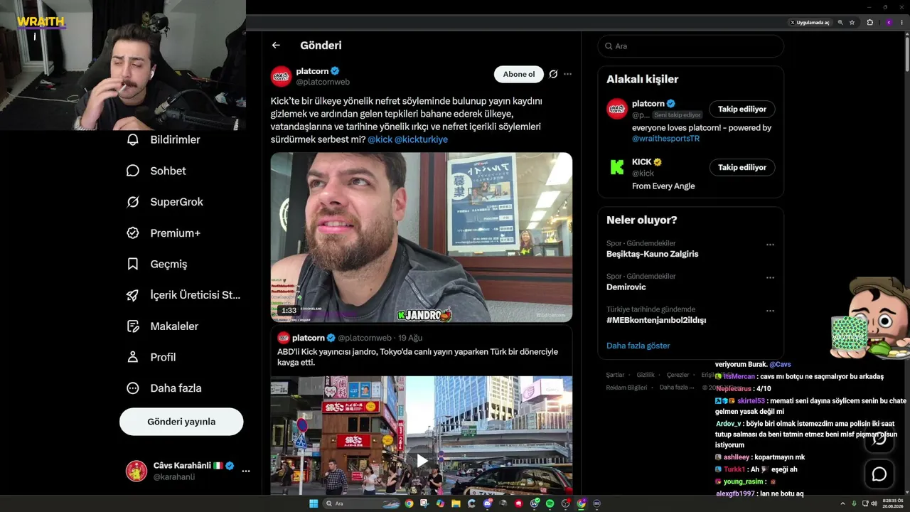Click the Uygulamada aç button in address bar
This screenshot has width=910, height=512.
tap(810, 23)
